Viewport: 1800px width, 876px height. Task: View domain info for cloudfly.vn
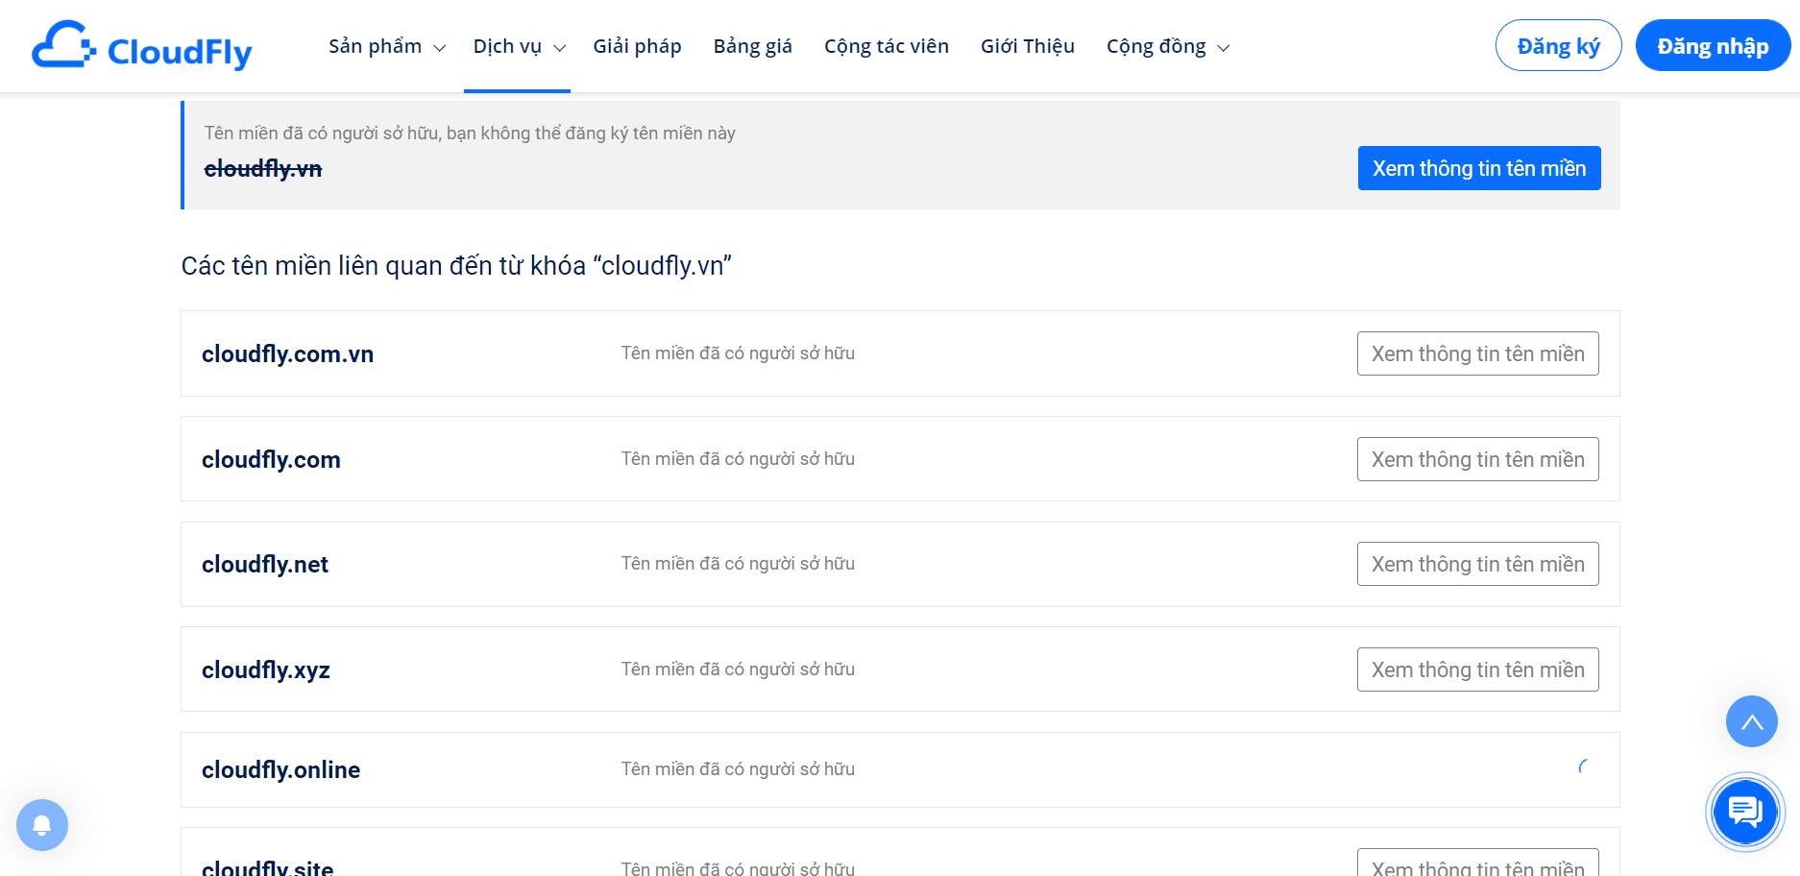1479,168
